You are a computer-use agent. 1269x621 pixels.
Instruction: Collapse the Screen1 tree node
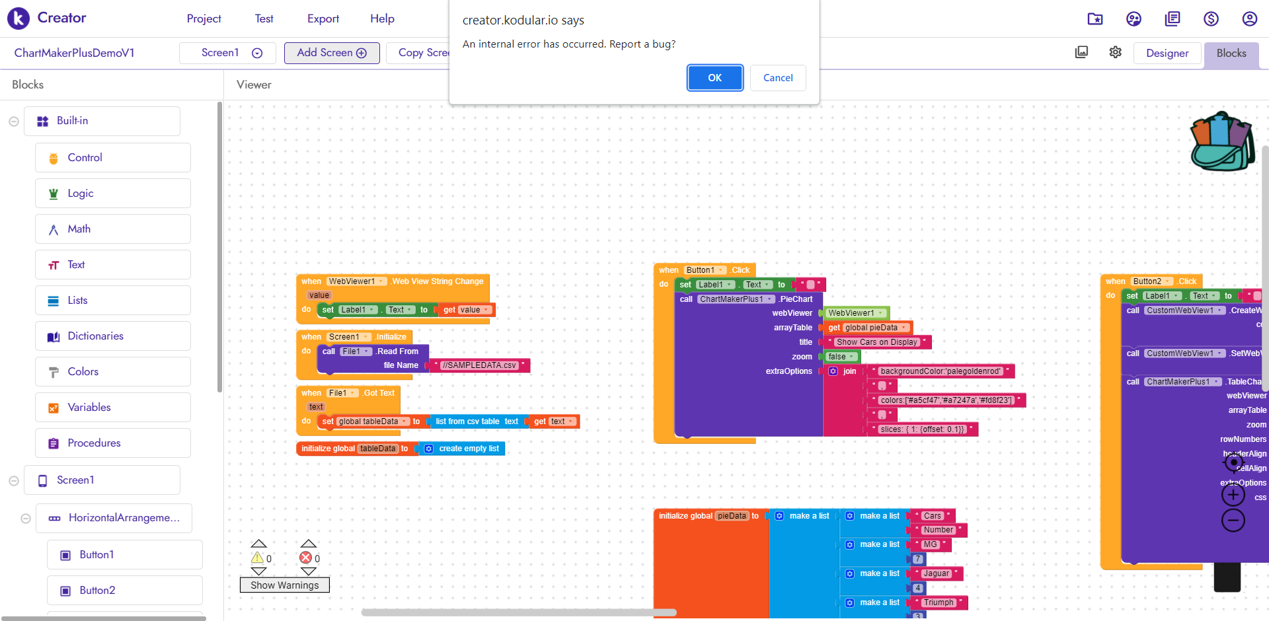tap(13, 481)
